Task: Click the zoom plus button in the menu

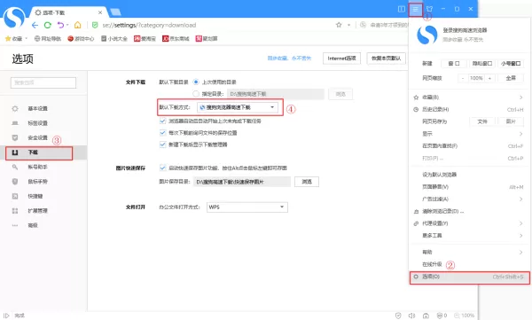Action: click(489, 78)
